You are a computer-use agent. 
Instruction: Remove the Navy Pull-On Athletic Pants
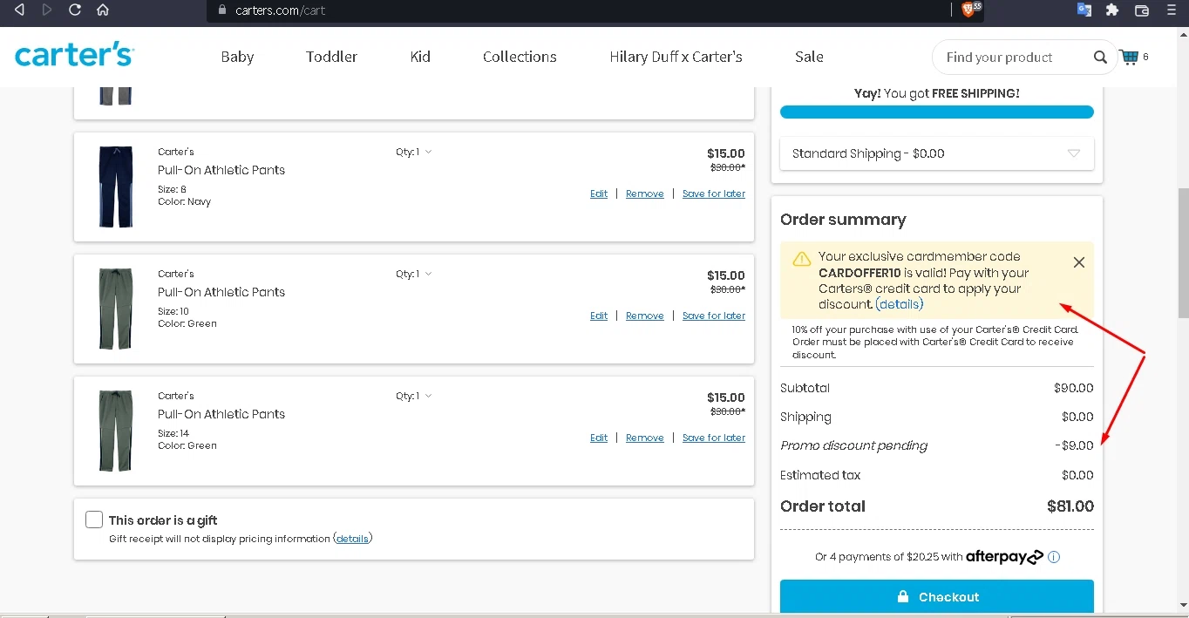(644, 194)
